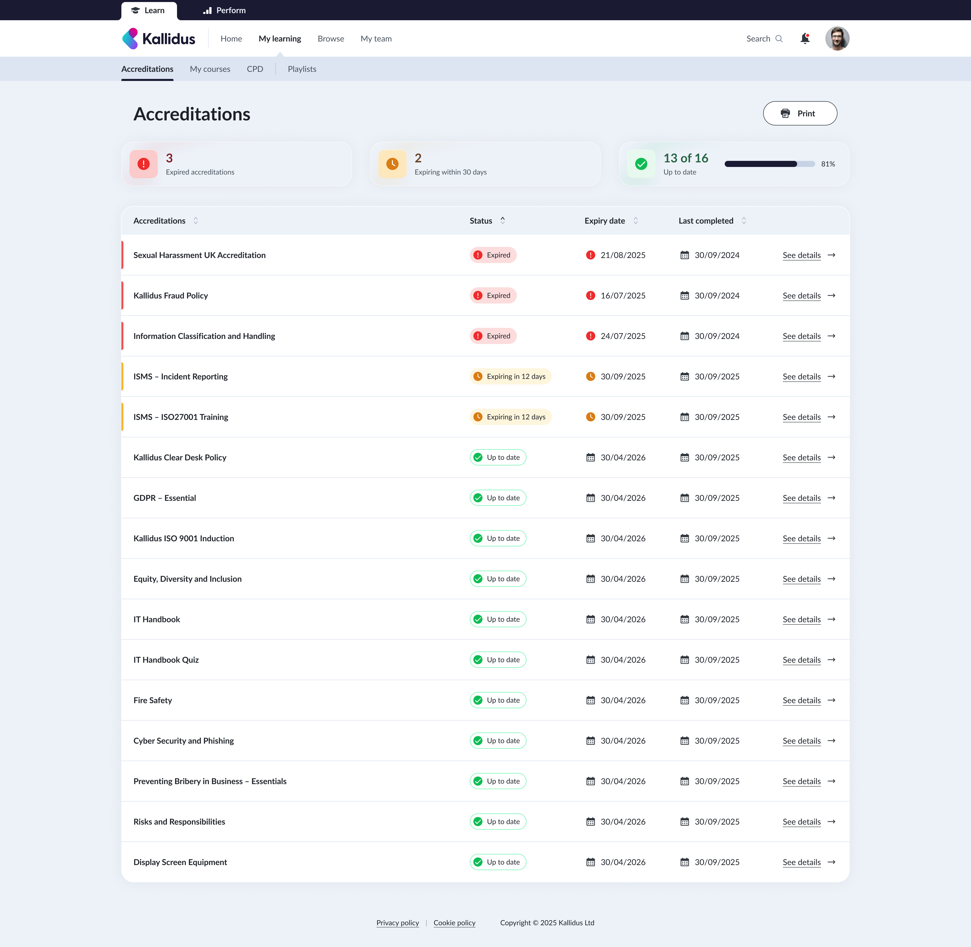Switch to the Perform tab

click(224, 10)
